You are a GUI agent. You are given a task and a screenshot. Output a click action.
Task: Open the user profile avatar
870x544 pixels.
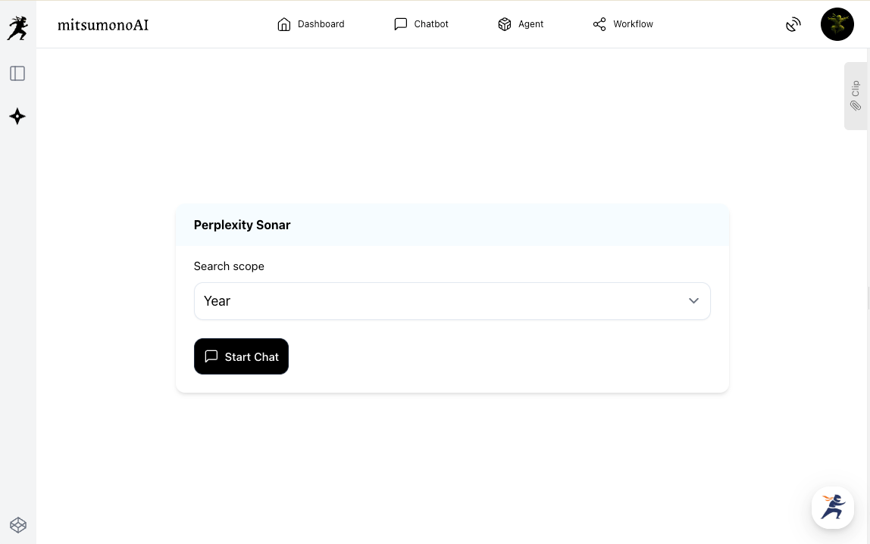pos(837,25)
